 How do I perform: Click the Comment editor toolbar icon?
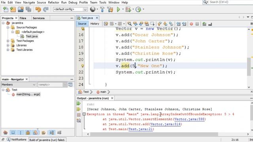pos(204,24)
